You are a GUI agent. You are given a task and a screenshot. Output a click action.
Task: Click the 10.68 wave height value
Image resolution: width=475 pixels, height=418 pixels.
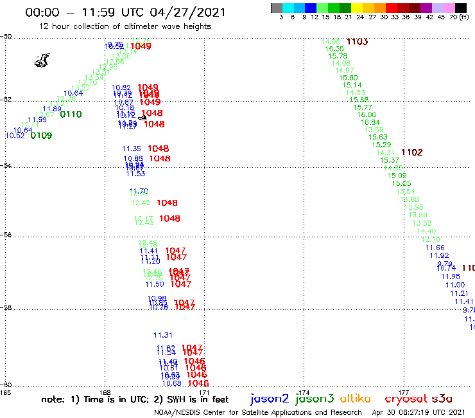tap(172, 383)
